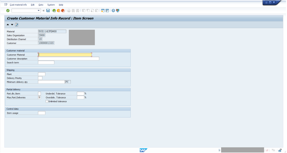Open the Edit menu
Image resolution: width=287 pixels, height=153 pixels.
pos(33,5)
